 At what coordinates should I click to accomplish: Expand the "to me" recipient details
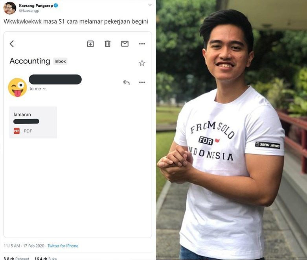coord(44,89)
